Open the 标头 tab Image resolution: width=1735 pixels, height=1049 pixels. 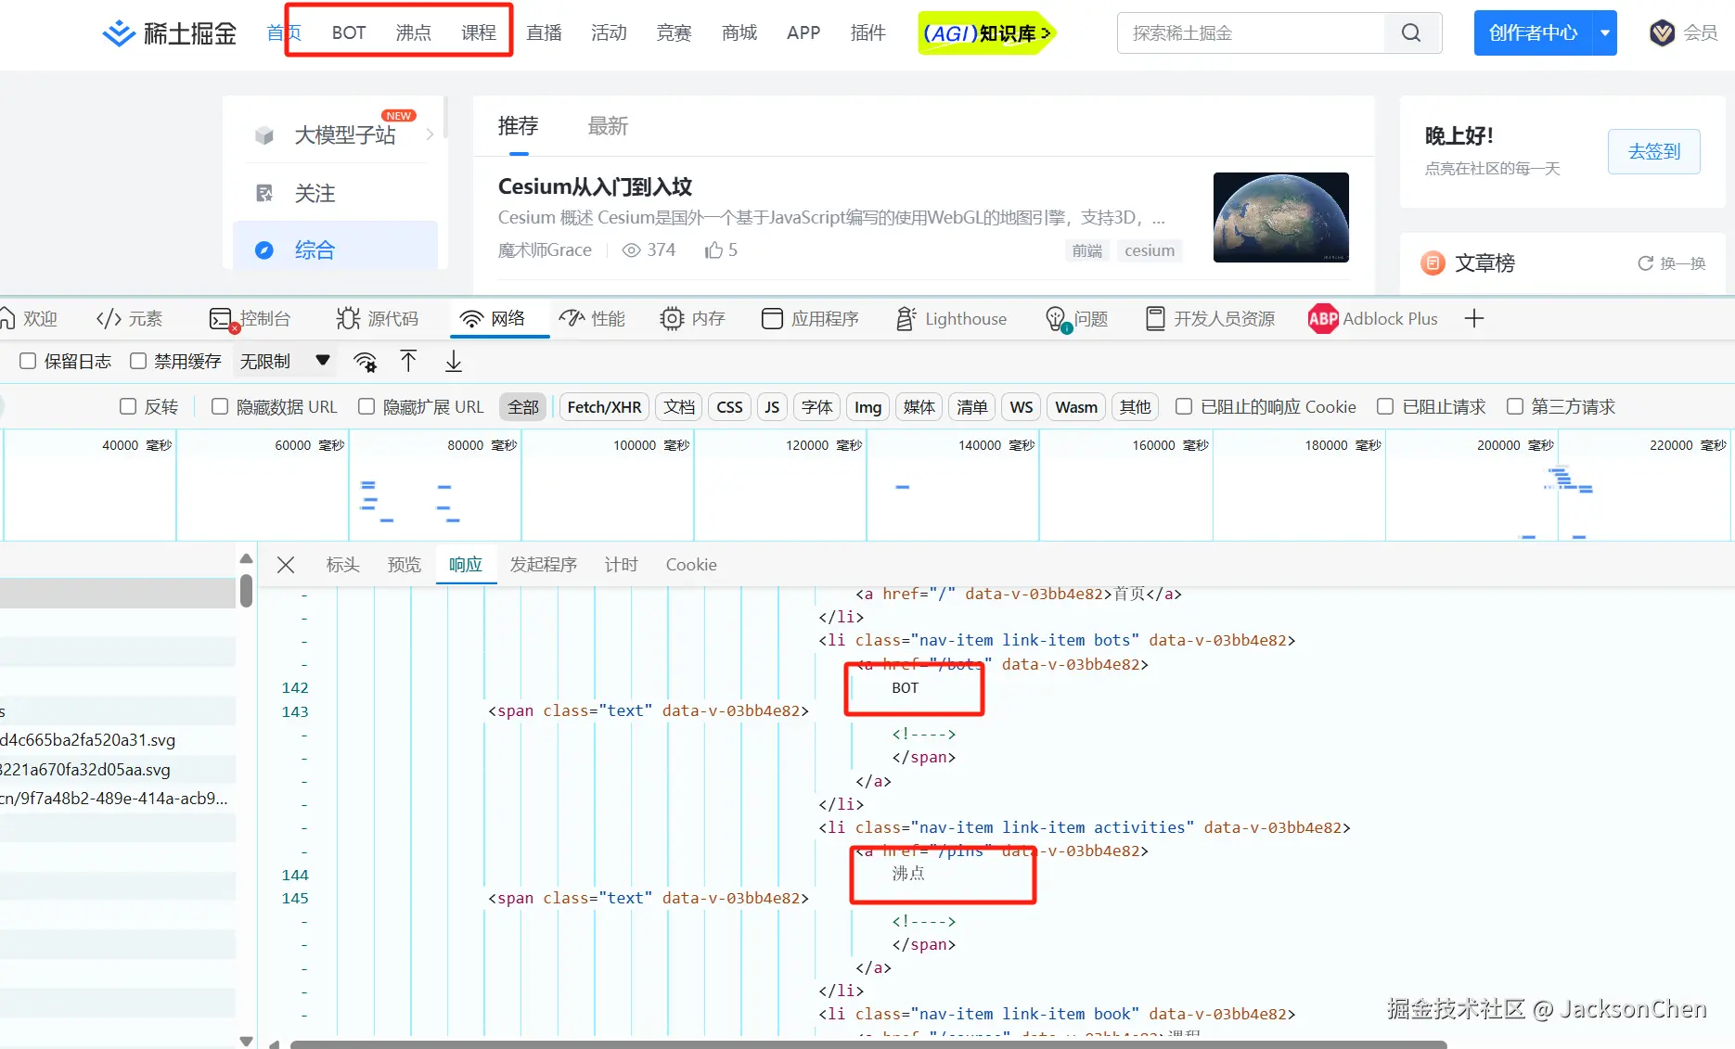342,565
